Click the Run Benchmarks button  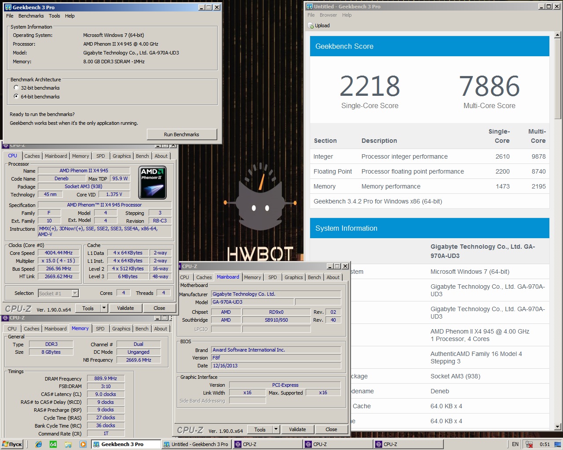(x=182, y=134)
